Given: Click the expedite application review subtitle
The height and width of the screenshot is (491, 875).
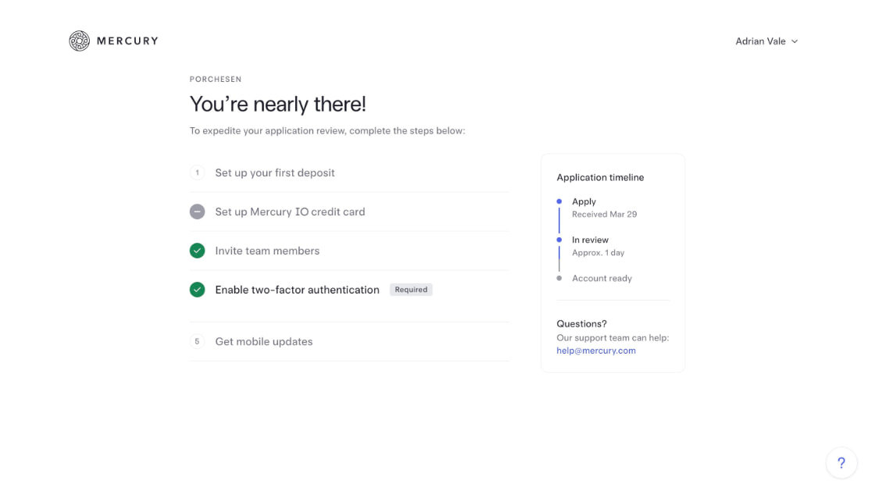Looking at the screenshot, I should (327, 131).
